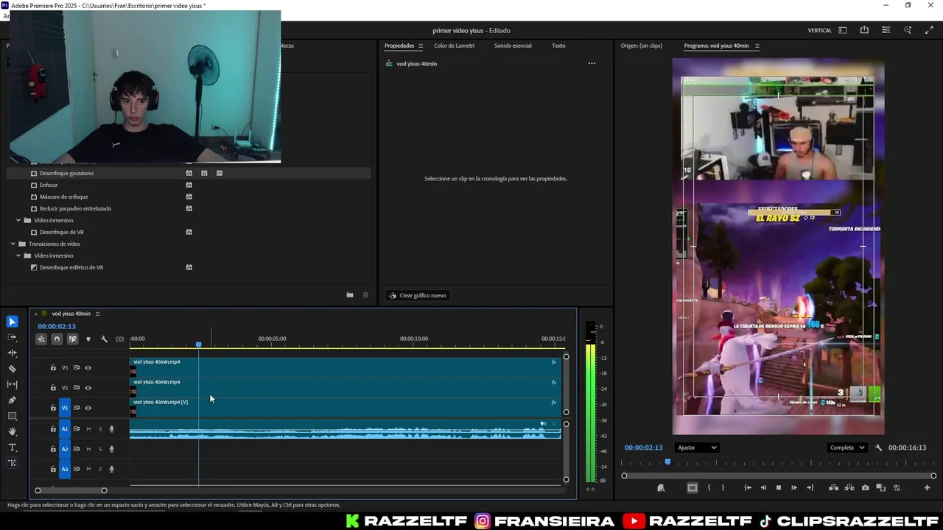Collapse Vídeo inmersivo under Transiciones de vídeo
The width and height of the screenshot is (943, 530).
point(18,255)
